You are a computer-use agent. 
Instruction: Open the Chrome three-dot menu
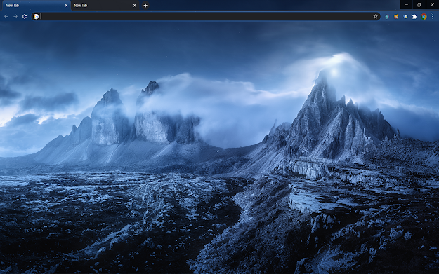coord(433,17)
